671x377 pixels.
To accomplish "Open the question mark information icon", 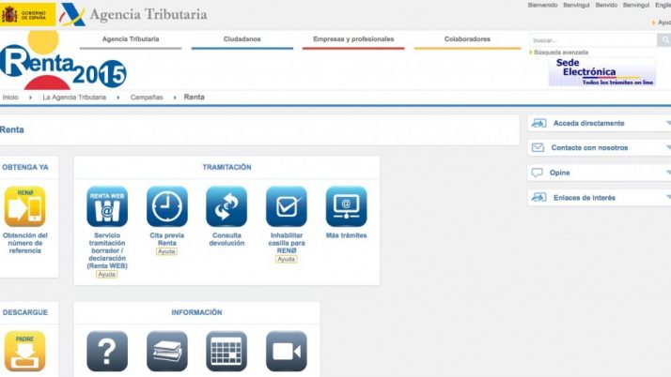I will point(107,351).
